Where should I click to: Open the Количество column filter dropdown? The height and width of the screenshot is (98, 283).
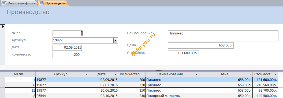[x=143, y=74]
